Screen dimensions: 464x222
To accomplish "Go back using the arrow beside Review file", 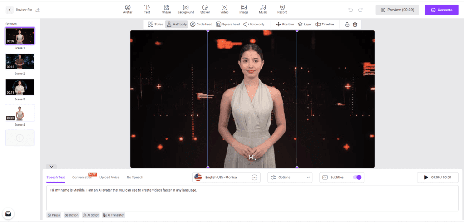I will point(10,10).
